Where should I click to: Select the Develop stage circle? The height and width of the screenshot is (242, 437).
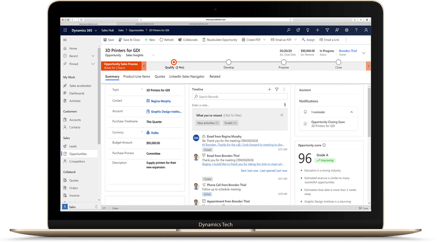point(228,62)
